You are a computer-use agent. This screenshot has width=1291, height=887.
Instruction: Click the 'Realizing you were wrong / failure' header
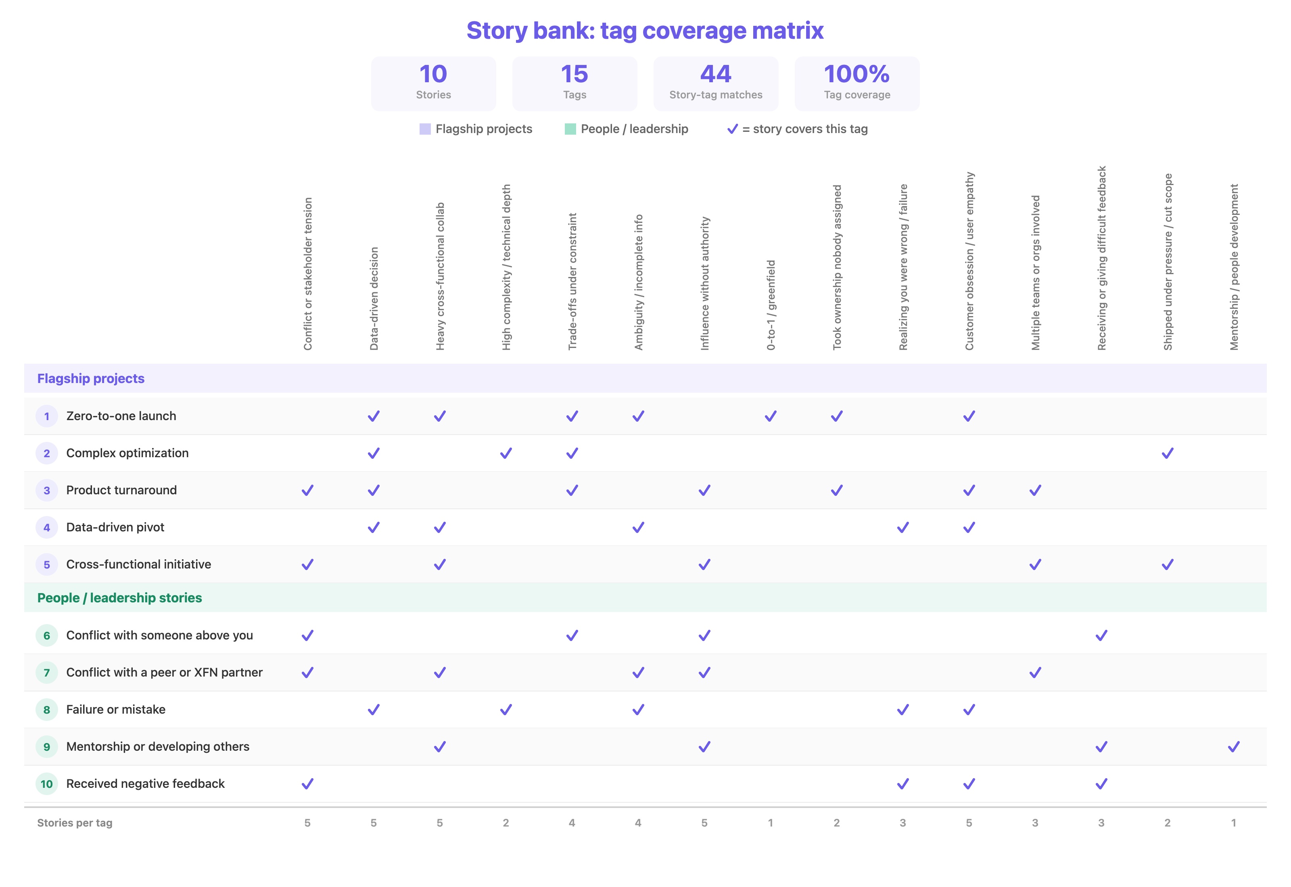[903, 267]
